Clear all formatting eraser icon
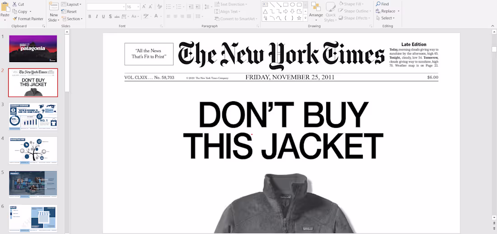The height and width of the screenshot is (234, 497). pos(160,7)
